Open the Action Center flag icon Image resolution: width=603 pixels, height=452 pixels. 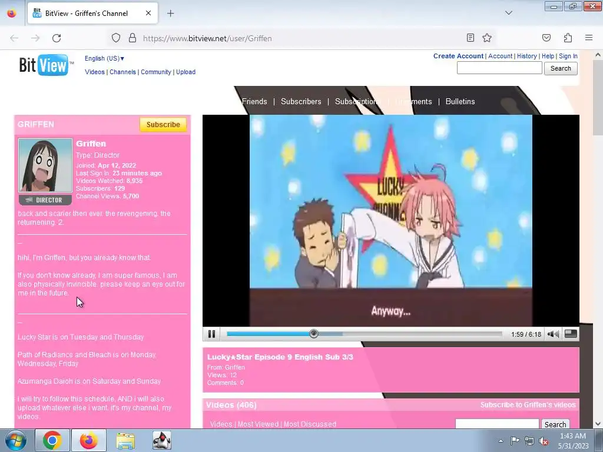[x=515, y=440]
